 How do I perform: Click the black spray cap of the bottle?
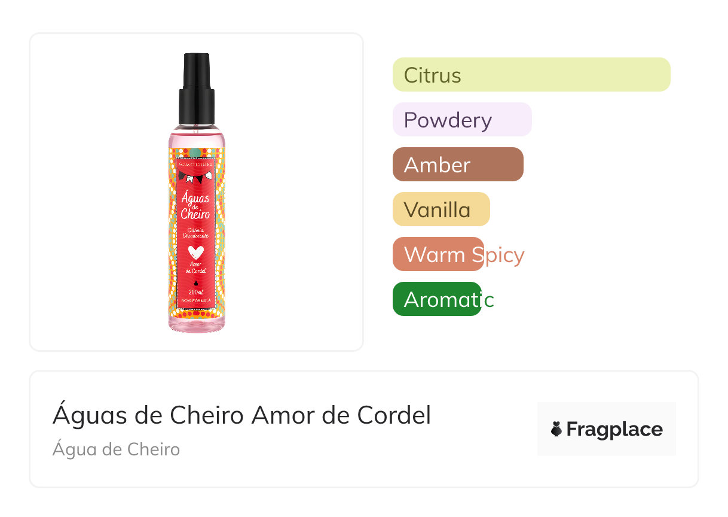196,89
